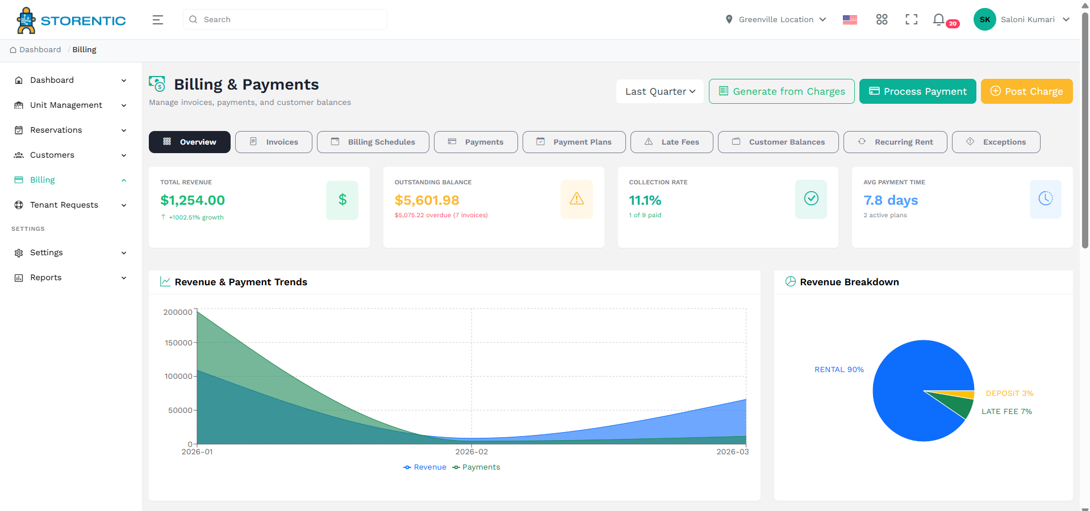Viewport: 1090px width, 511px height.
Task: Click the clock icon on Avg Payment Time card
Action: click(1045, 199)
